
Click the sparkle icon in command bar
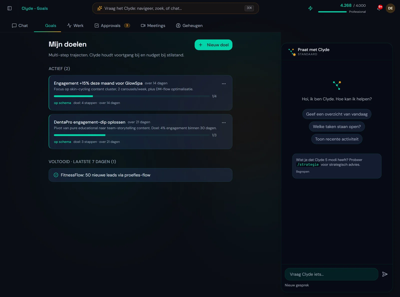pos(99,8)
